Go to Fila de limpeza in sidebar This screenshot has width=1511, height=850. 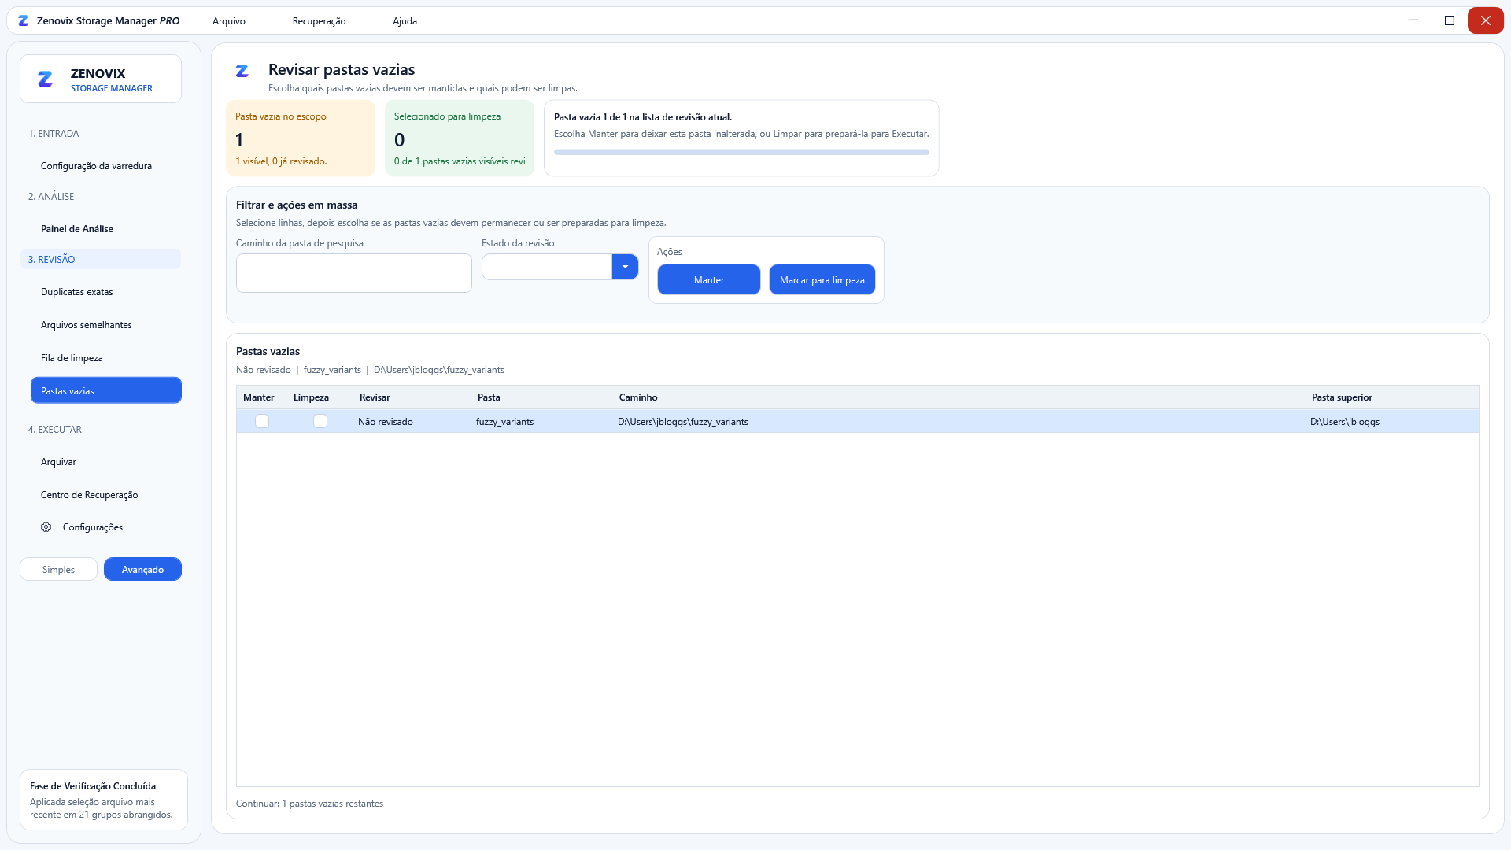72,358
